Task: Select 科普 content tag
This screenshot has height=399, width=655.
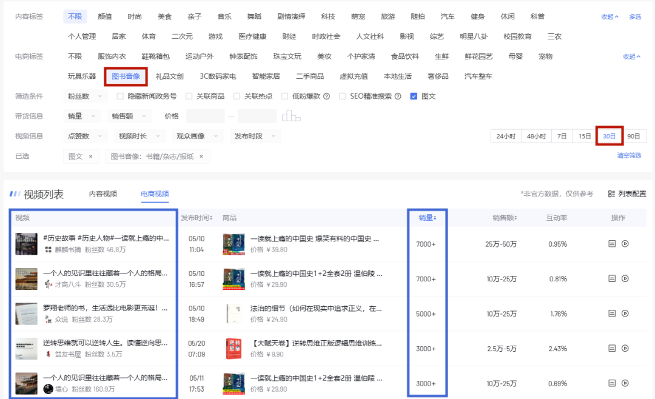Action: click(537, 17)
